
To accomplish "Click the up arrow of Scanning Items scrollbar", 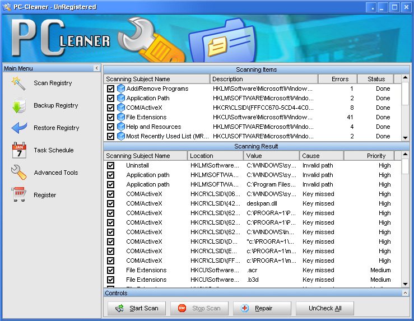I will (405, 78).
